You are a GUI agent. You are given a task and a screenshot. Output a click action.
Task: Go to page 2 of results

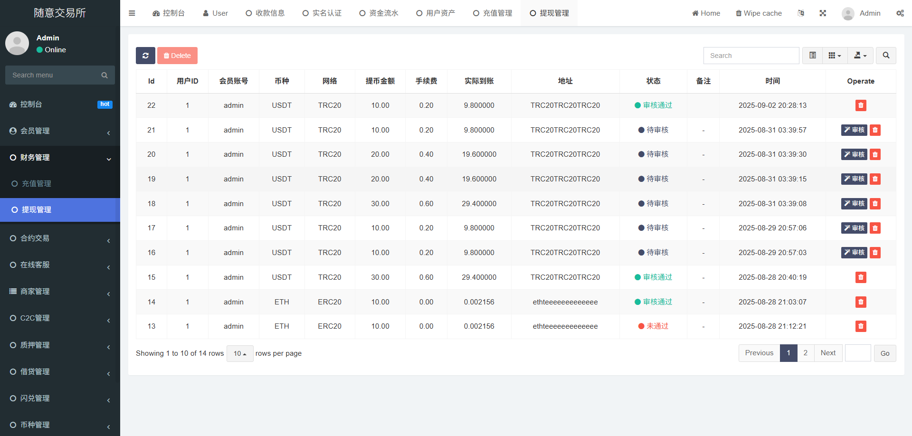pyautogui.click(x=805, y=353)
